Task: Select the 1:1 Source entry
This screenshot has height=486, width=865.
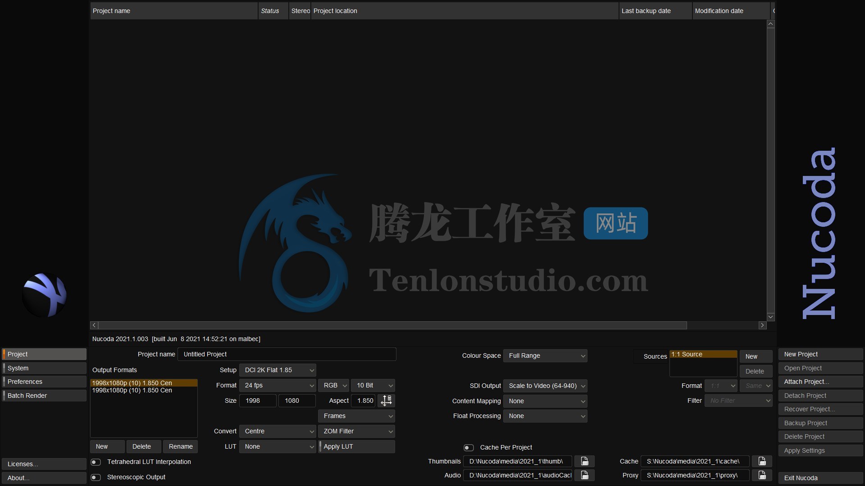Action: pos(703,354)
